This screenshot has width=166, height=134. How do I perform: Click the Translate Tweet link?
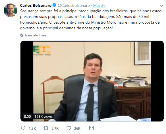[36, 35]
